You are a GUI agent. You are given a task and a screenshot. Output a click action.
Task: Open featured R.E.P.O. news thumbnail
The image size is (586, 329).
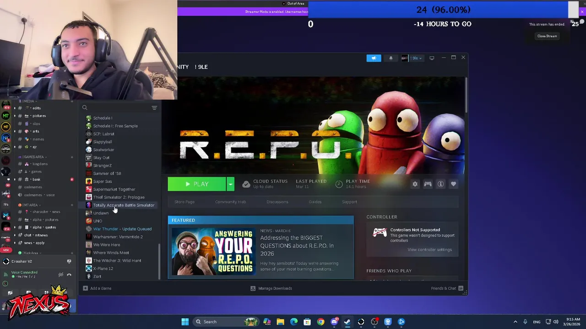coord(213,251)
